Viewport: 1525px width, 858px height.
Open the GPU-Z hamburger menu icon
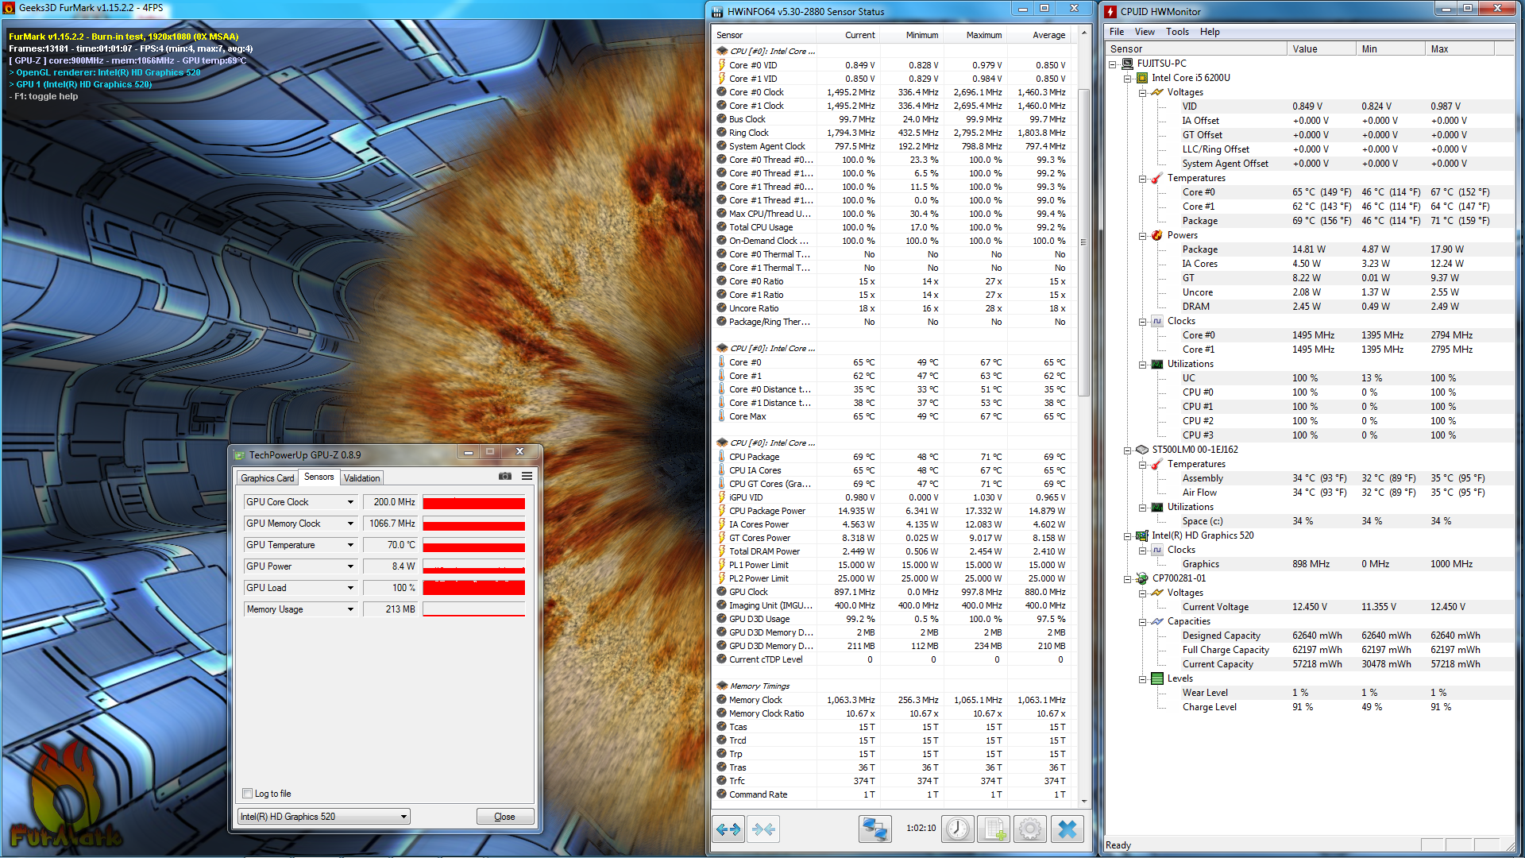click(527, 477)
